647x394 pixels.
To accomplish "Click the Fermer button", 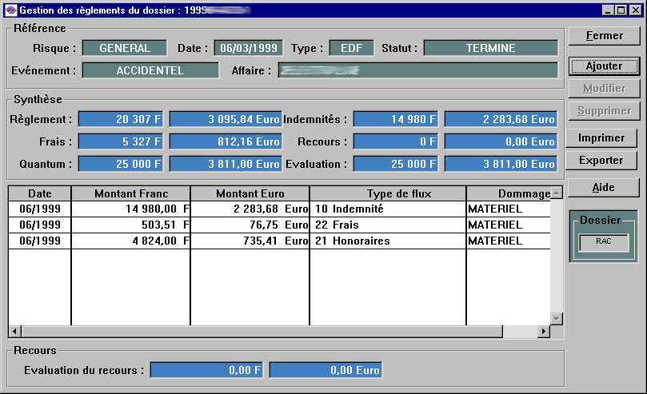I will click(x=604, y=36).
